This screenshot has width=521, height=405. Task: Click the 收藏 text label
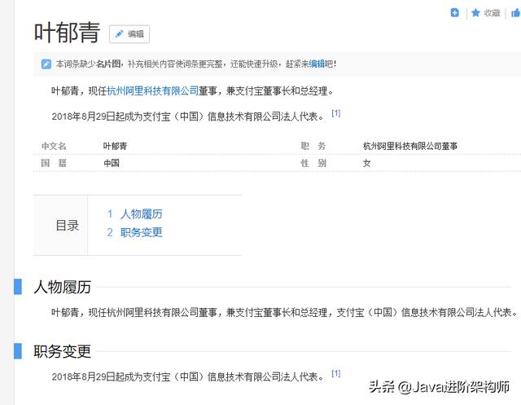pyautogui.click(x=492, y=13)
